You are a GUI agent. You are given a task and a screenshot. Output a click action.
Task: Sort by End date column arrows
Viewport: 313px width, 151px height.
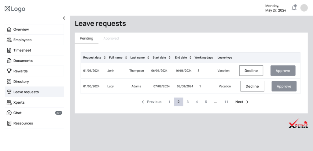pos(190,58)
